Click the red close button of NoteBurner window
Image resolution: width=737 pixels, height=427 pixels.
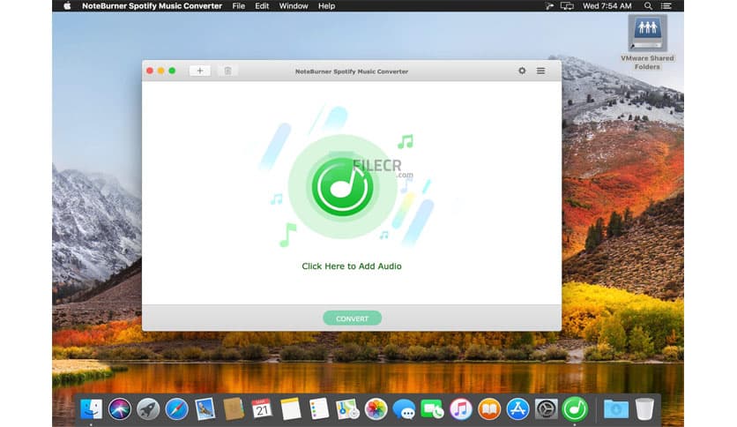pyautogui.click(x=150, y=71)
